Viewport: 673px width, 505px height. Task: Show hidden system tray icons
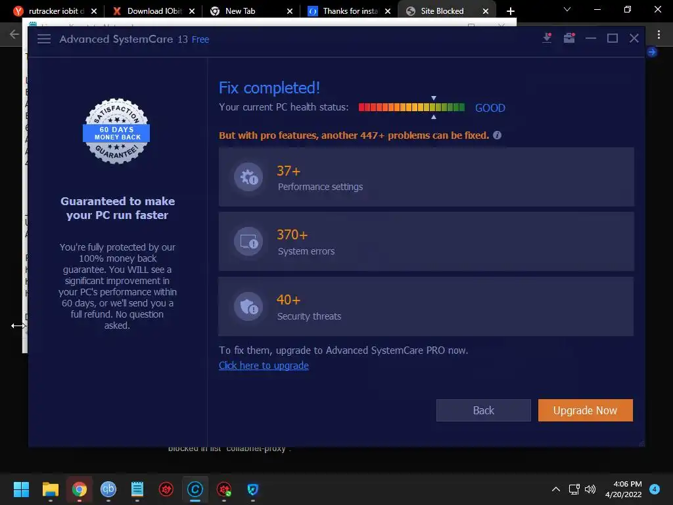pos(556,489)
